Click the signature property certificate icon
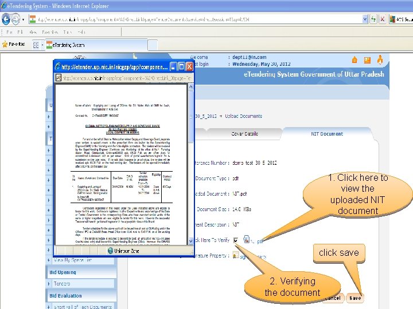Screen dimensions: 413x309 point(236,255)
